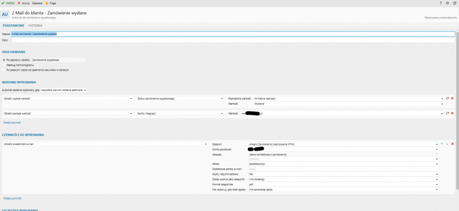The image size is (459, 211).
Task: Select 'Po zadanym czasie od spełnienia warunków' option
Action: click(4, 70)
